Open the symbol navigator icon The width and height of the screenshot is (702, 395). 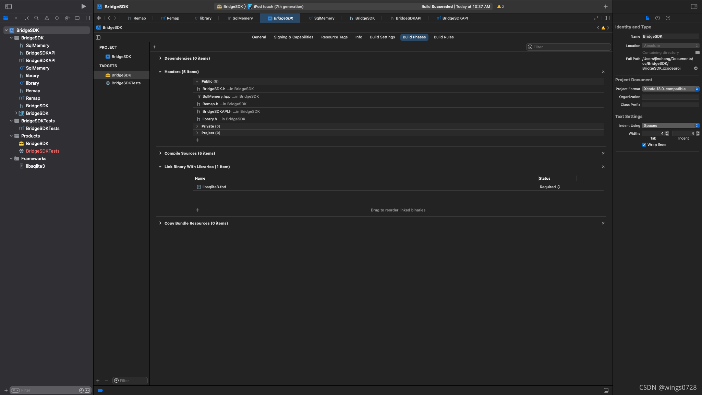coord(26,18)
